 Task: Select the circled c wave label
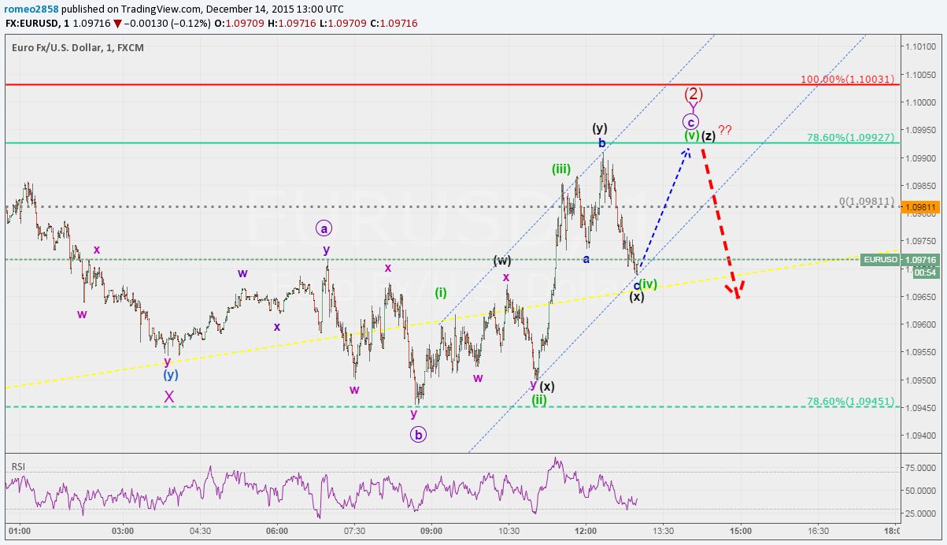coord(690,122)
